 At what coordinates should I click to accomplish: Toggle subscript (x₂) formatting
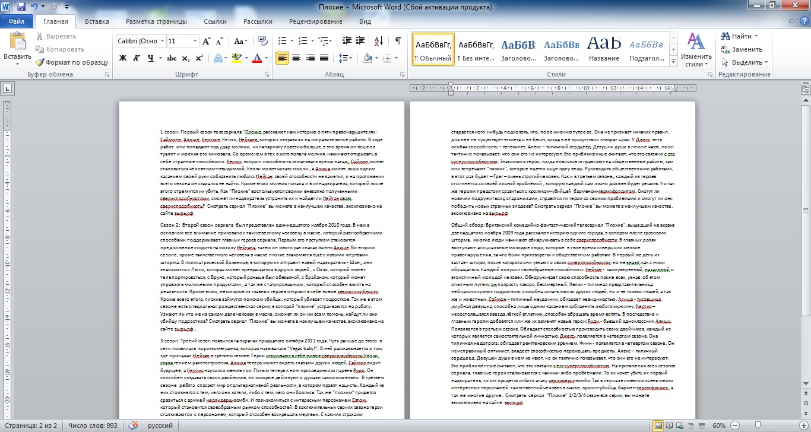[x=185, y=58]
